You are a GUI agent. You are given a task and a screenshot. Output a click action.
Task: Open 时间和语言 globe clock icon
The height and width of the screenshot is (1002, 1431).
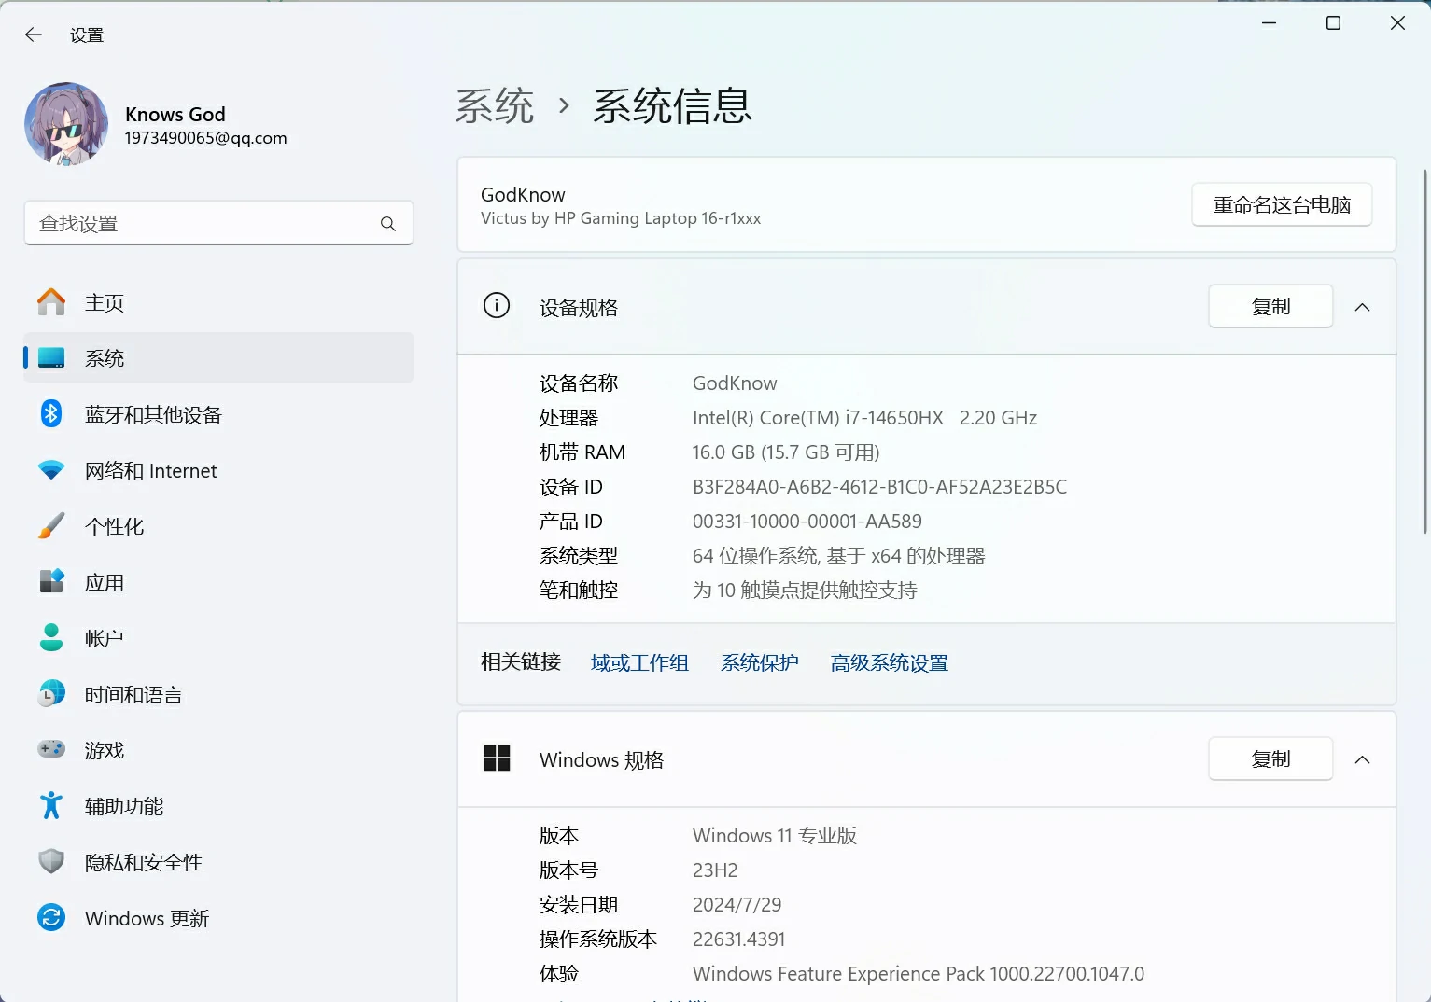[51, 693]
